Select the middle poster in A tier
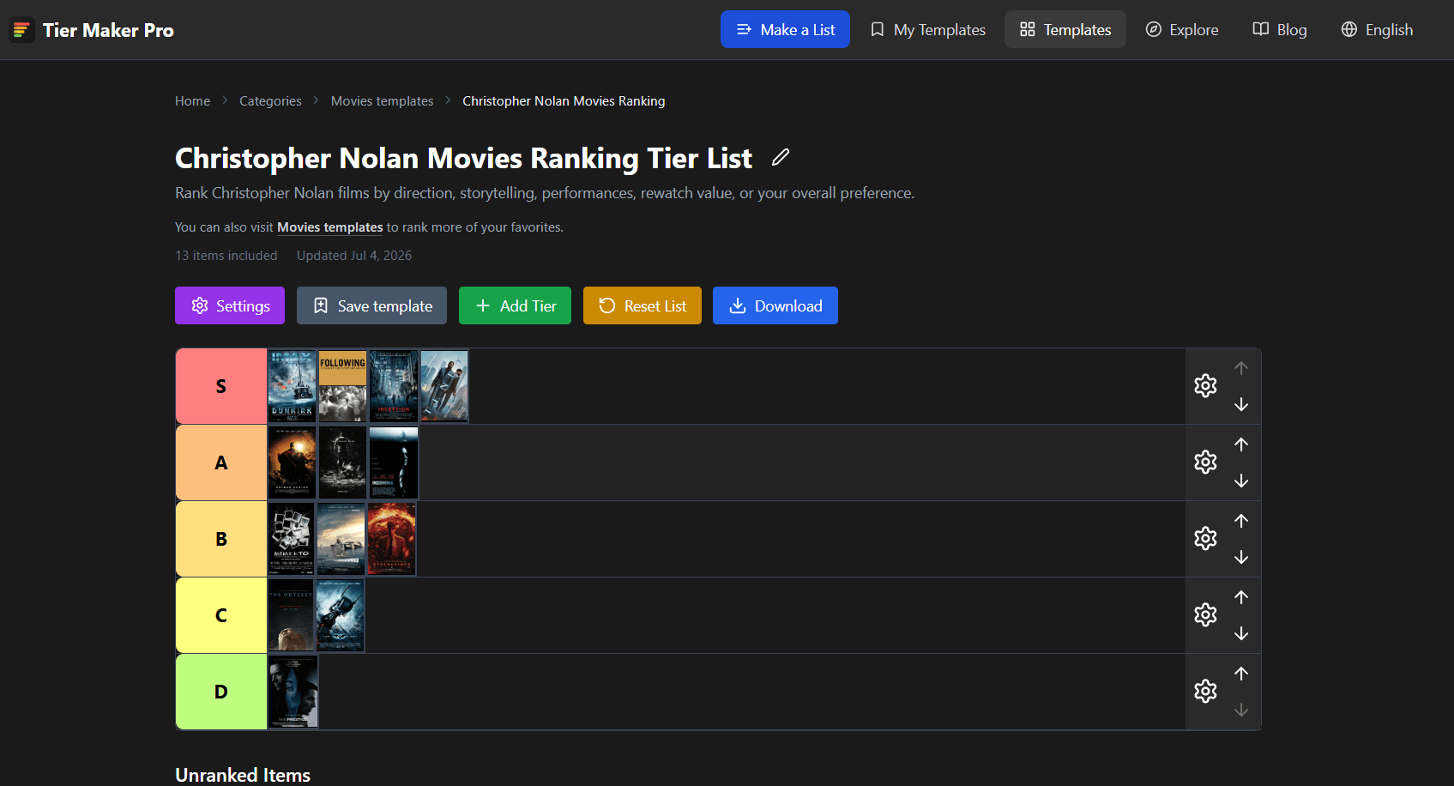 (342, 463)
